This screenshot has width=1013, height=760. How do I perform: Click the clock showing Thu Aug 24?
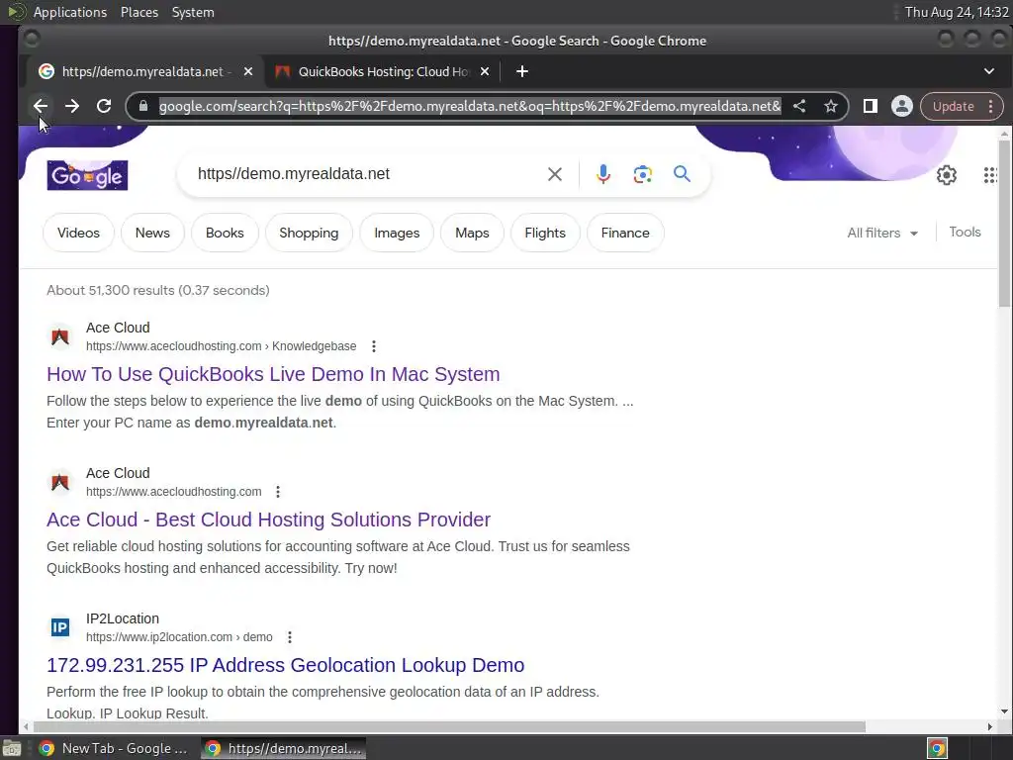[x=957, y=12]
